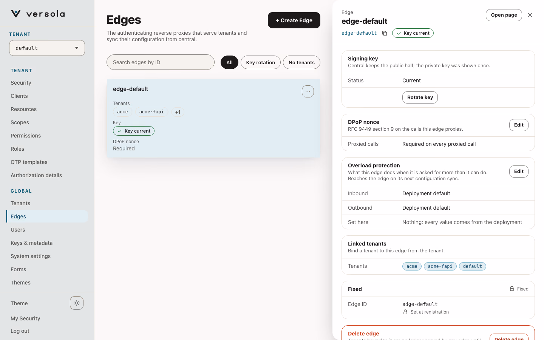Filter edges with No tenants
This screenshot has width=544, height=340.
click(301, 62)
